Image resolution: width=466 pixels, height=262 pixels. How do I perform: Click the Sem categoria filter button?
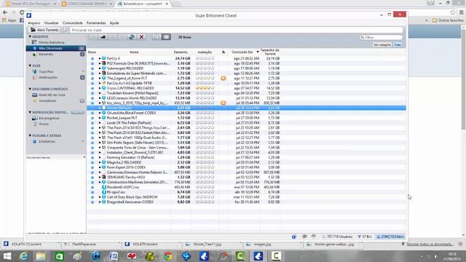coord(382,45)
